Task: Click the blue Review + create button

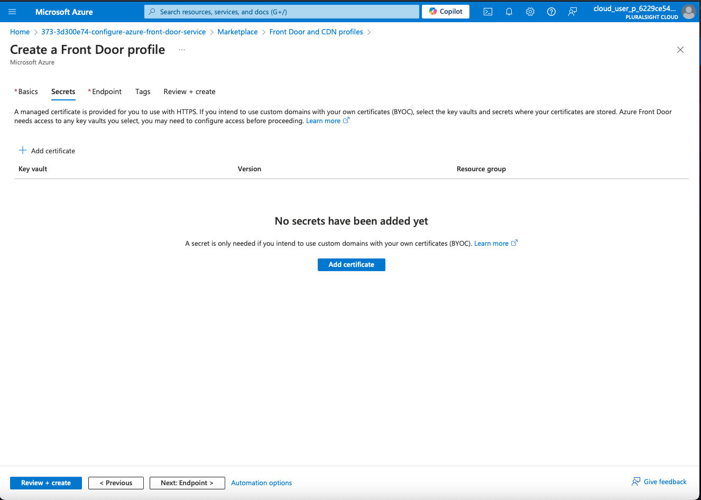Action: click(46, 483)
